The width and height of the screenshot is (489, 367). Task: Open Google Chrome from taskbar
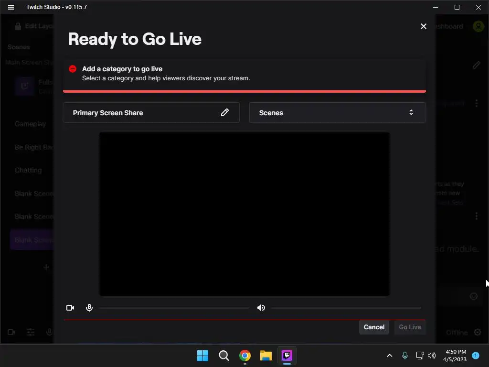point(245,356)
